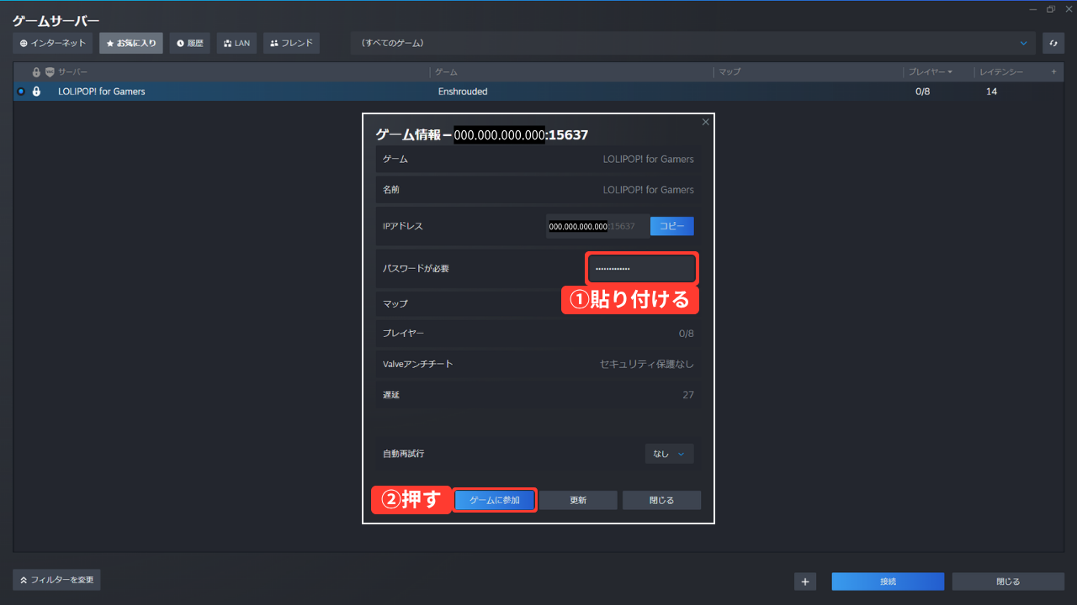The height and width of the screenshot is (605, 1077).
Task: Sort by the password lock column icon
Action: 36,72
